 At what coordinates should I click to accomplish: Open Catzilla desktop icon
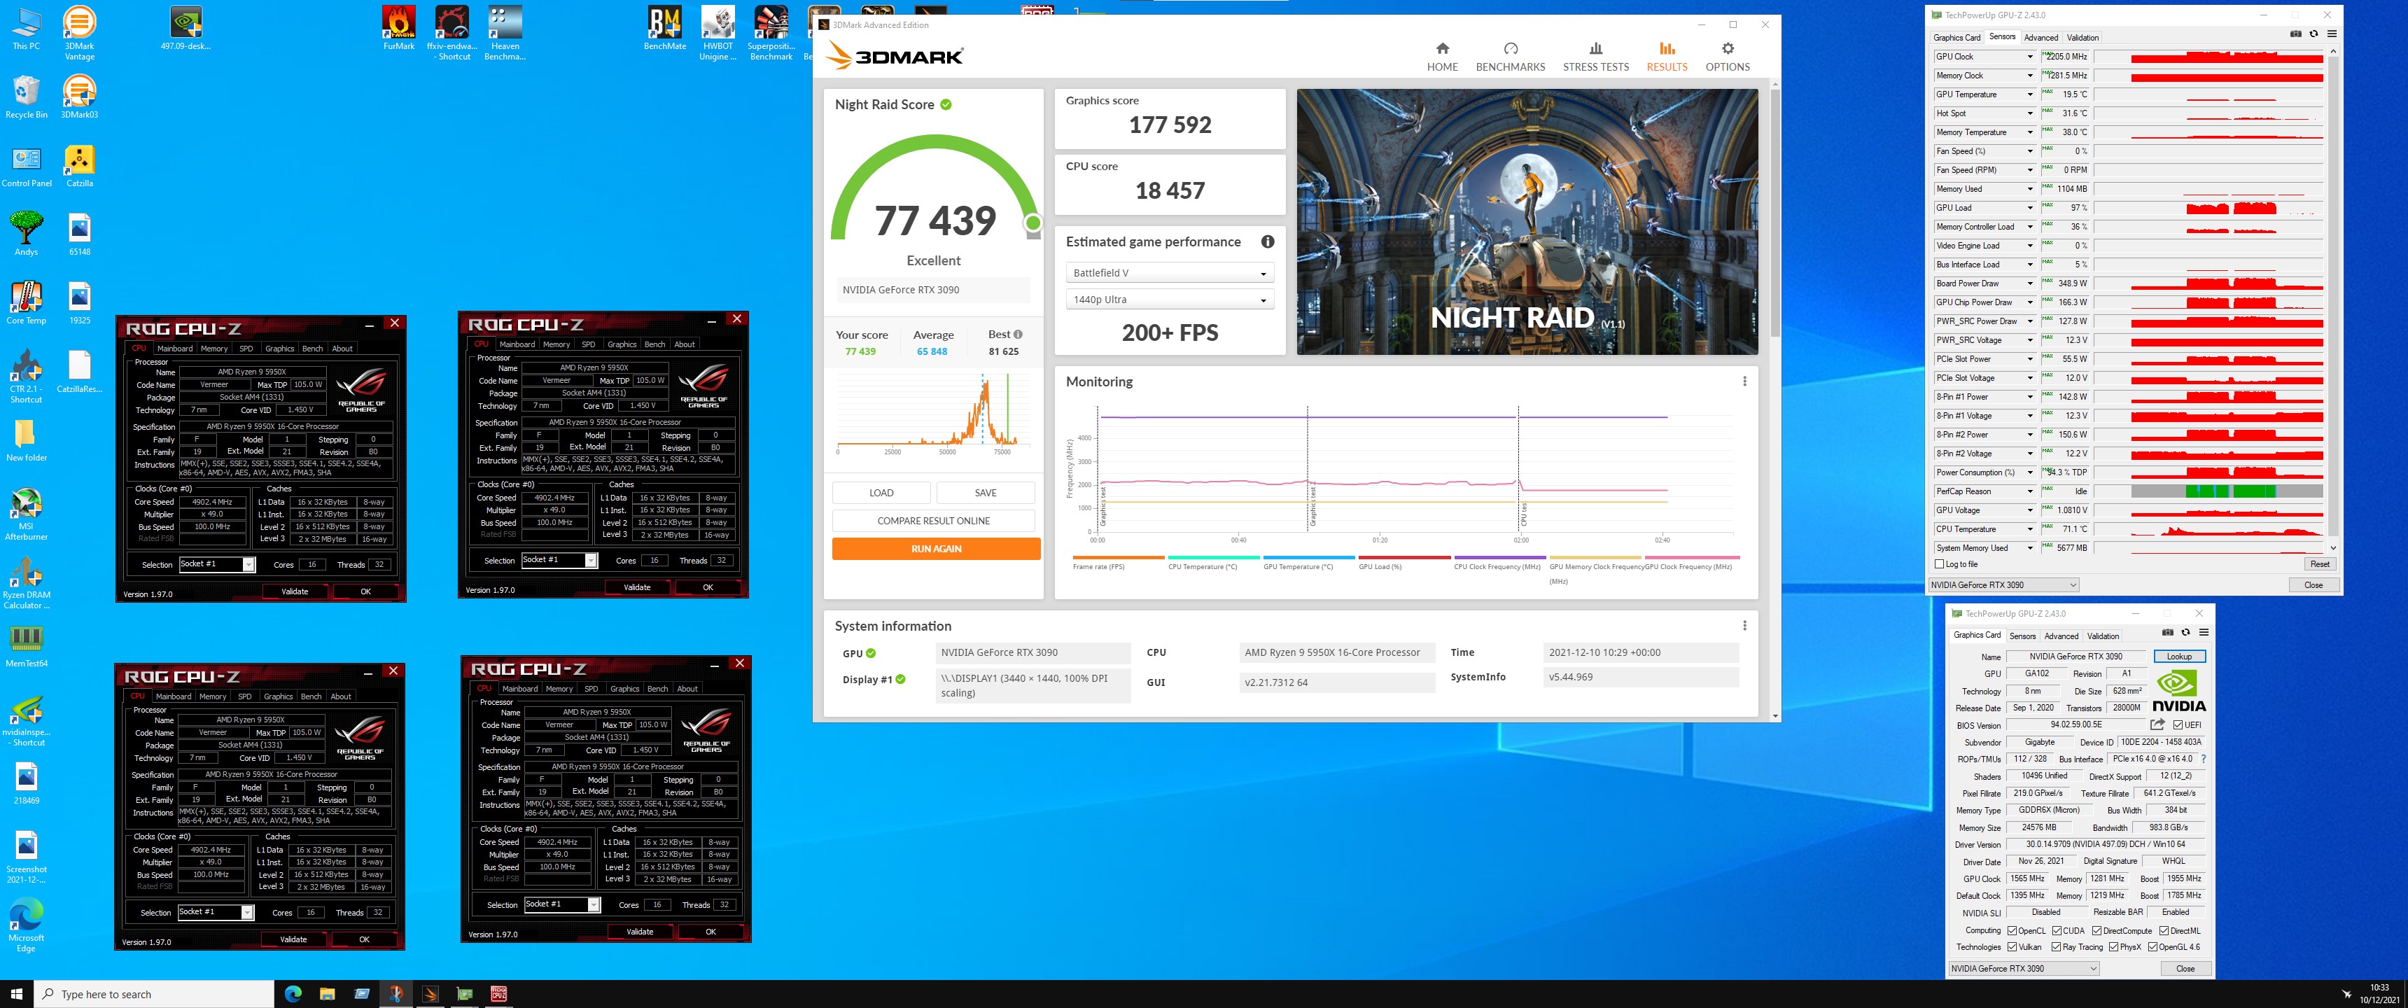pyautogui.click(x=80, y=167)
